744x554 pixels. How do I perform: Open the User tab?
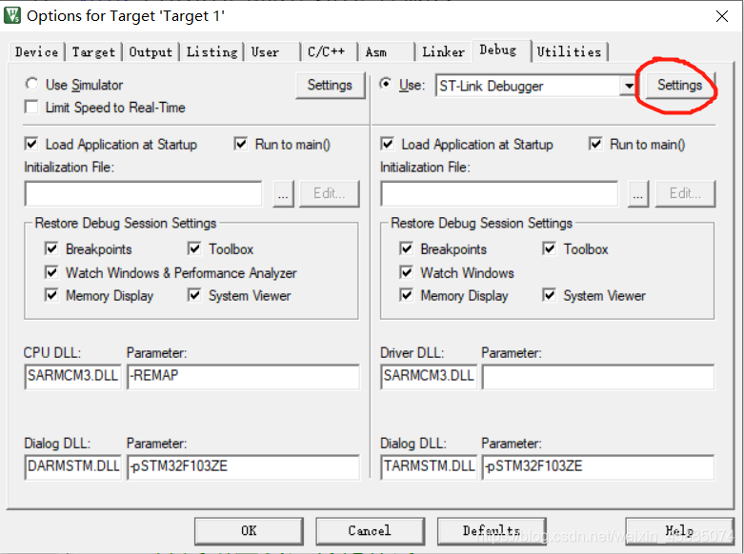(271, 51)
